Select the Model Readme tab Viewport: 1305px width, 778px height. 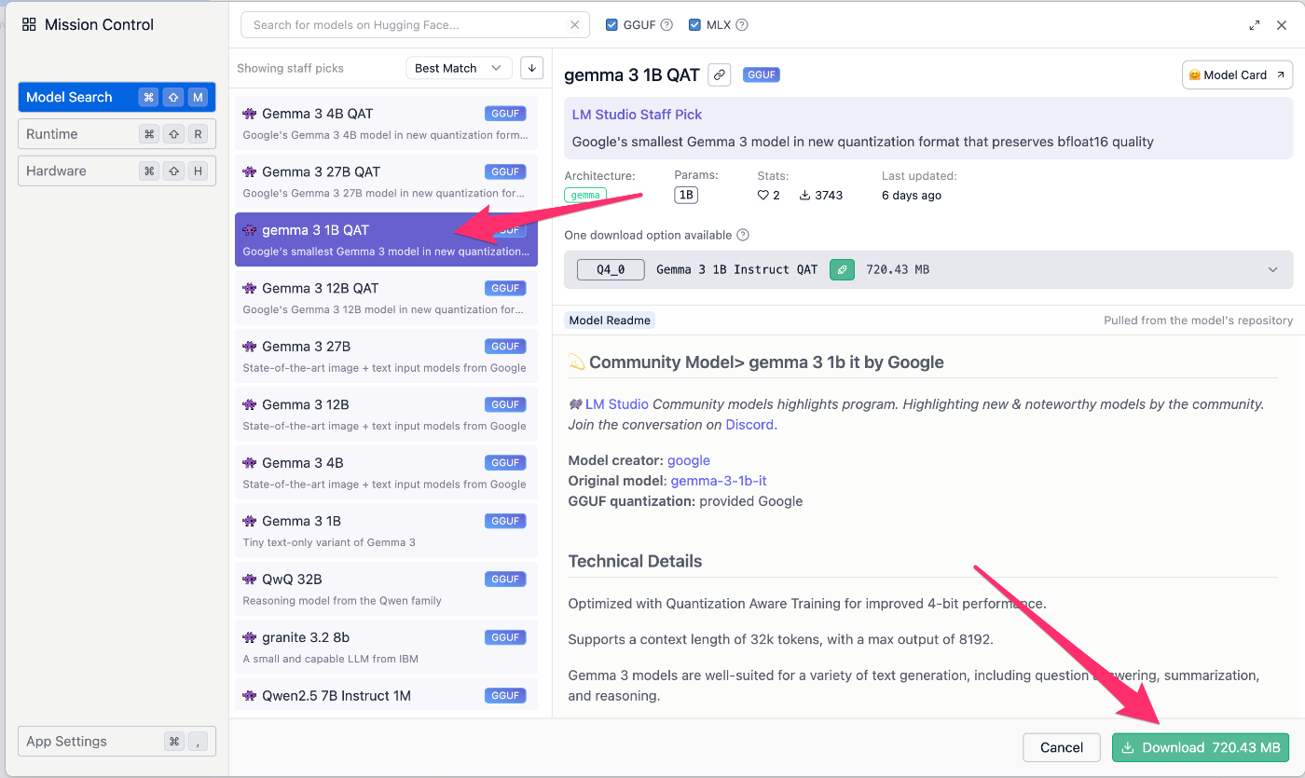pos(610,321)
